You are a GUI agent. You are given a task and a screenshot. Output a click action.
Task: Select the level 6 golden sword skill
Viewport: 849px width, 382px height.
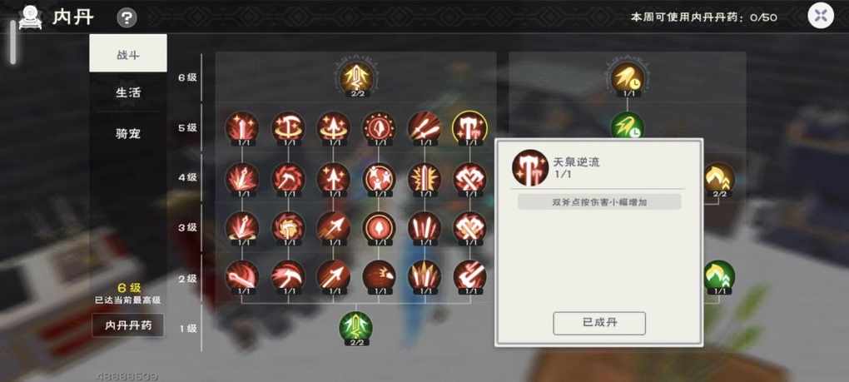(x=356, y=77)
